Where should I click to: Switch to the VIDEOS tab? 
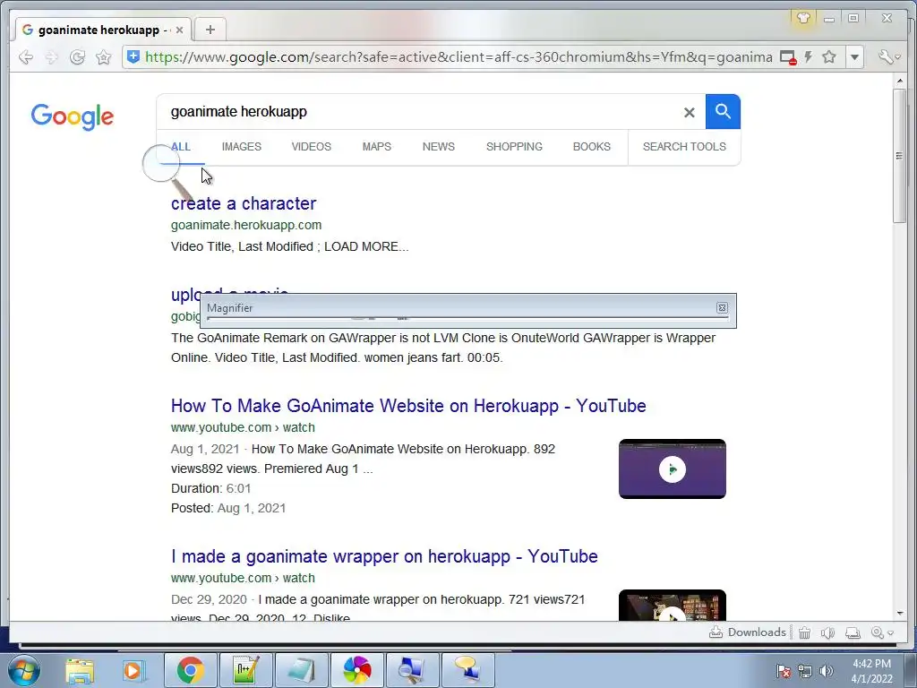(311, 147)
